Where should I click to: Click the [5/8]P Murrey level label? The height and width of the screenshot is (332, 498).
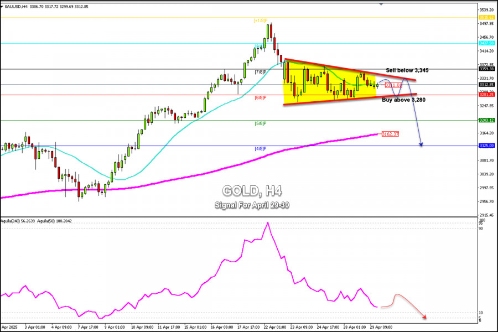pos(261,123)
